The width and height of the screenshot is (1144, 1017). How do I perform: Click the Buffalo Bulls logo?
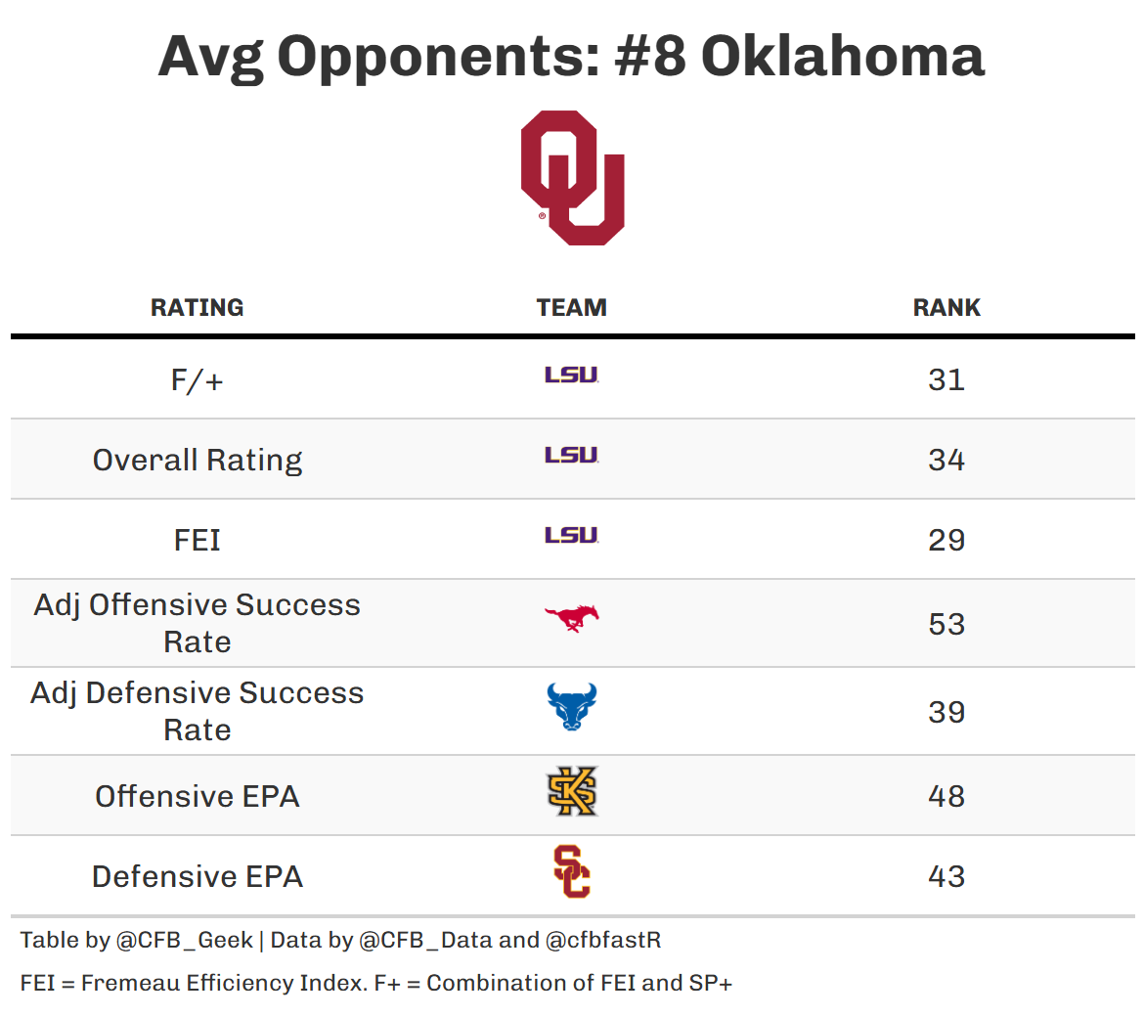pyautogui.click(x=572, y=707)
